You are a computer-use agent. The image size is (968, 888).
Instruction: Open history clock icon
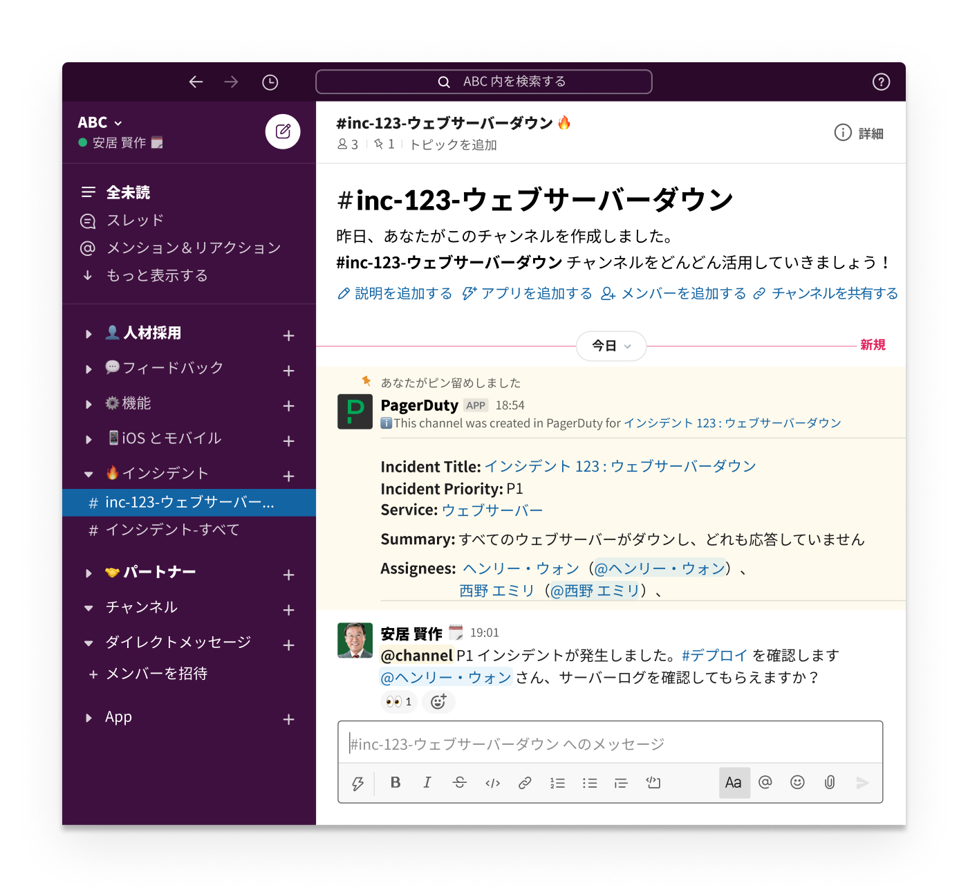click(270, 82)
